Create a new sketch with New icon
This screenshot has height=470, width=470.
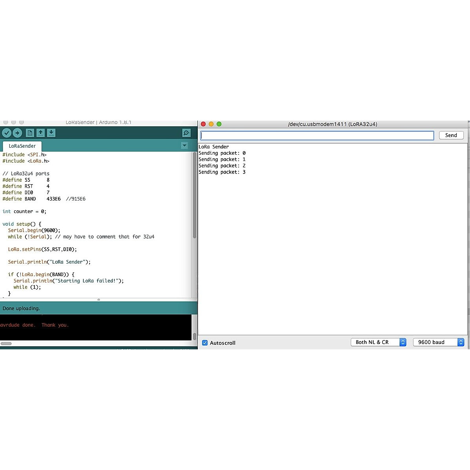[30, 133]
